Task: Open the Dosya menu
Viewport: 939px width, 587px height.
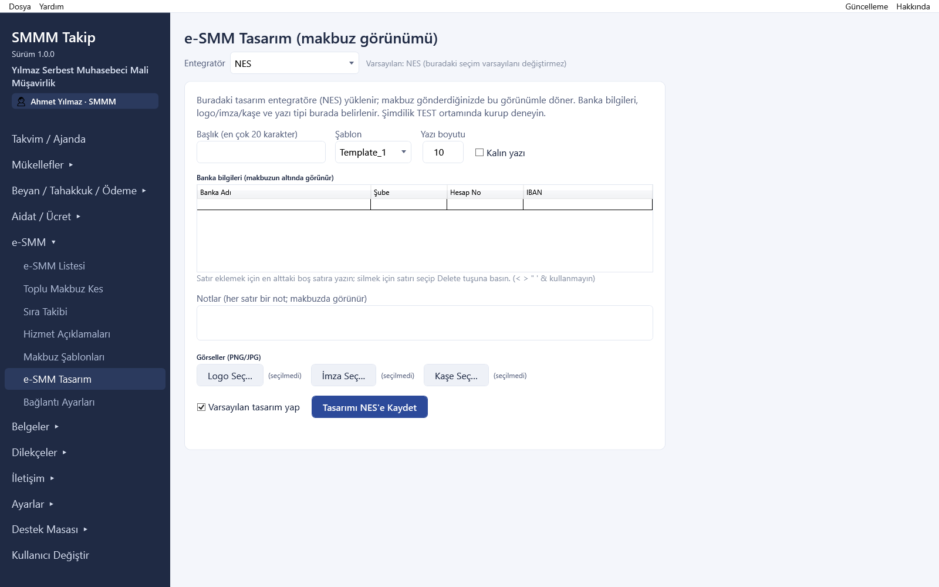Action: pos(20,6)
